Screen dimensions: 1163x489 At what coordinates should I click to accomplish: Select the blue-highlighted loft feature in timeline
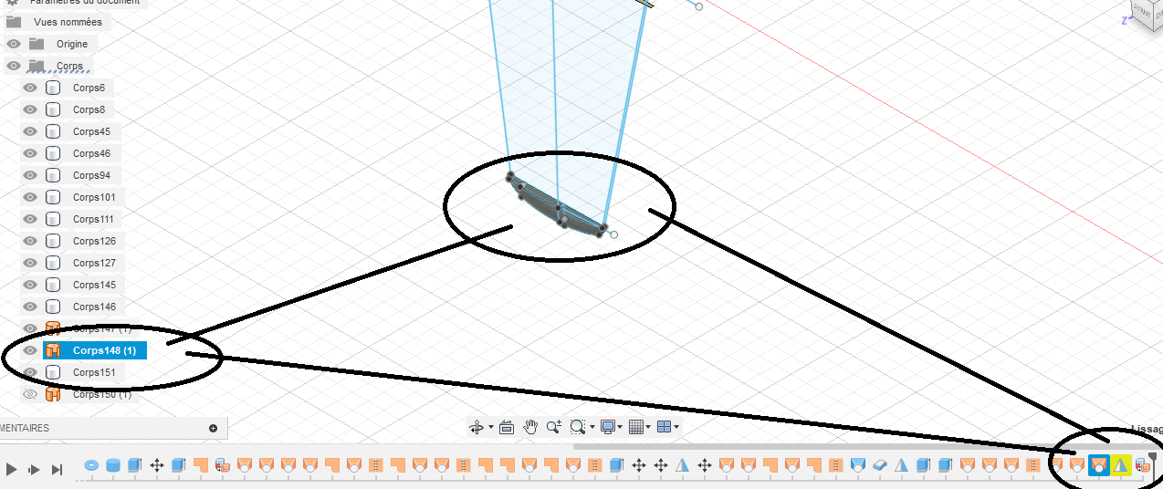tap(1099, 465)
